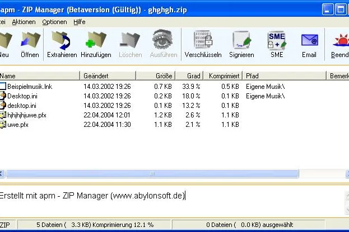Click the Bemerkung column header
349x232 pixels.
coord(338,76)
